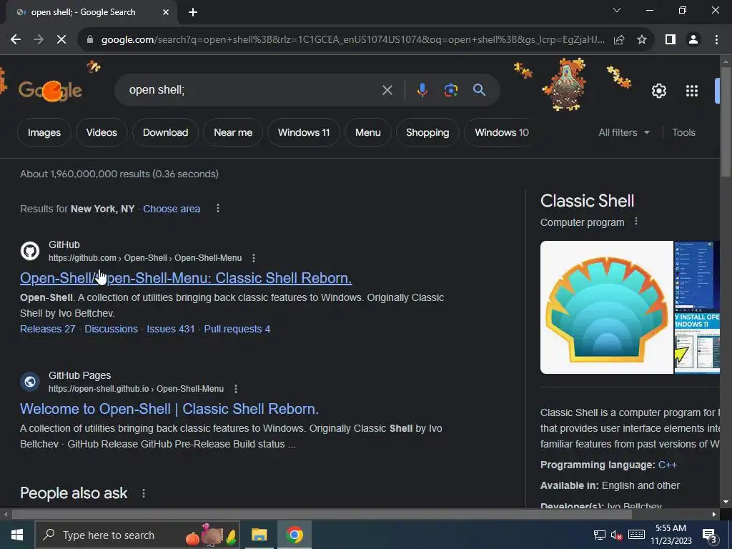Open the network tray icon
The image size is (732, 549).
(600, 535)
